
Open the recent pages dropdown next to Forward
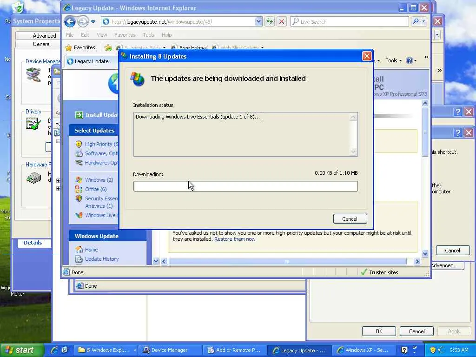coord(93,21)
